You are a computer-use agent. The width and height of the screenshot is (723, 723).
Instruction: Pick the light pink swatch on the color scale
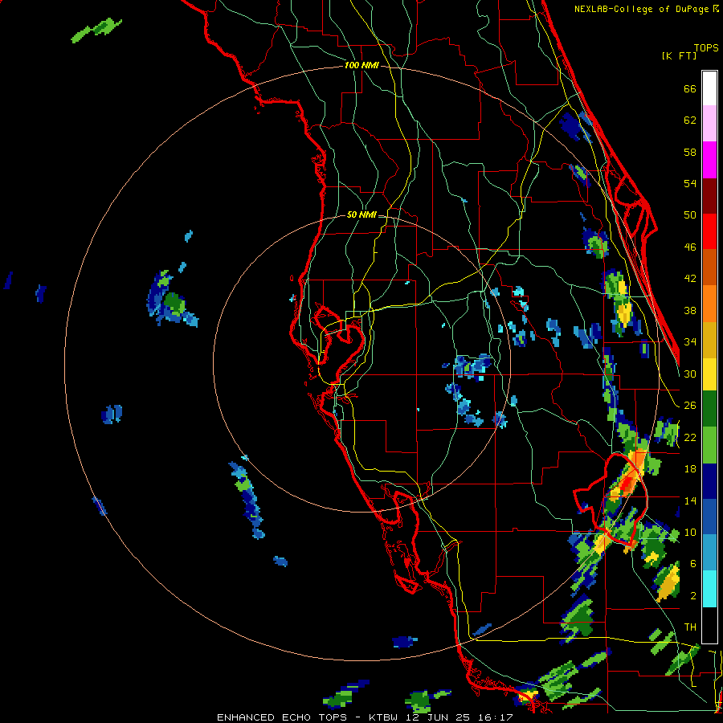tap(709, 123)
